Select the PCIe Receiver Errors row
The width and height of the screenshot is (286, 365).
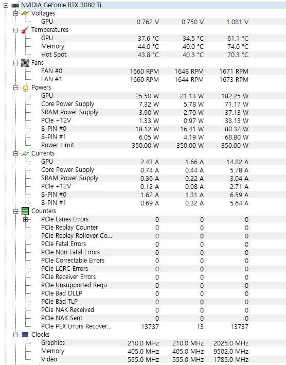click(163, 277)
